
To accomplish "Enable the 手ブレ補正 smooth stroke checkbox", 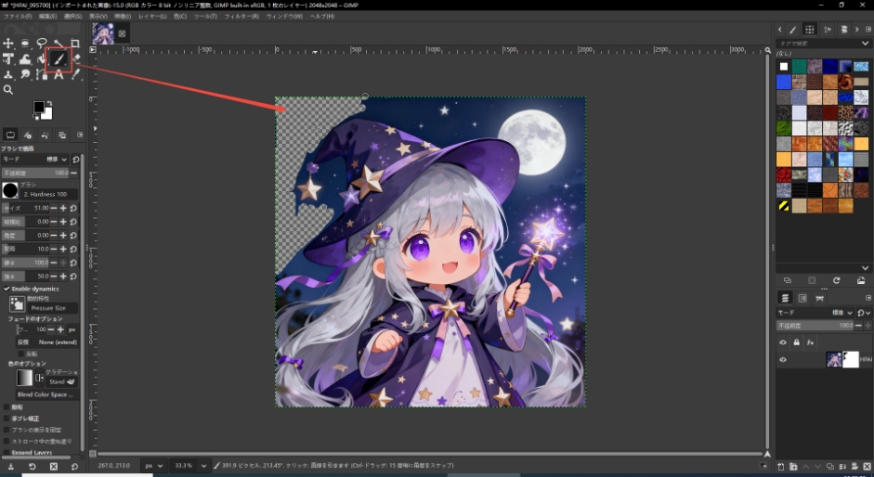I will point(7,419).
